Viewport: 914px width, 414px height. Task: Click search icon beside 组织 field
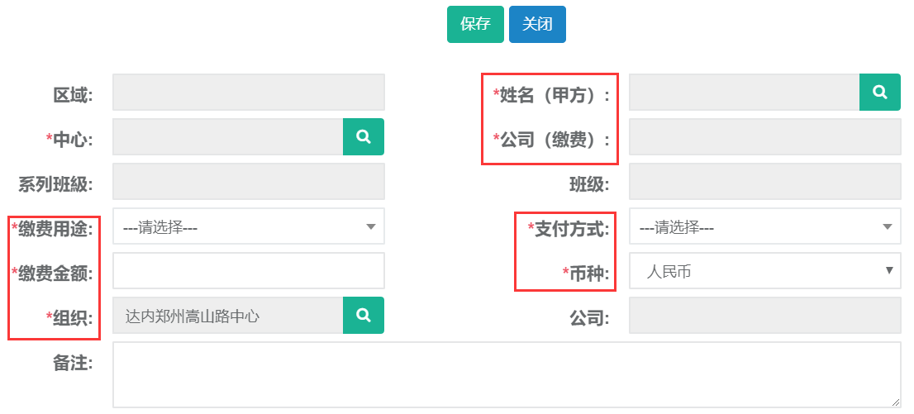click(x=364, y=316)
